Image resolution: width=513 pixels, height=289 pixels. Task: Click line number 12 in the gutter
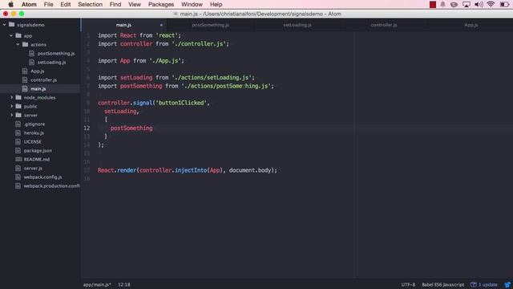click(87, 128)
